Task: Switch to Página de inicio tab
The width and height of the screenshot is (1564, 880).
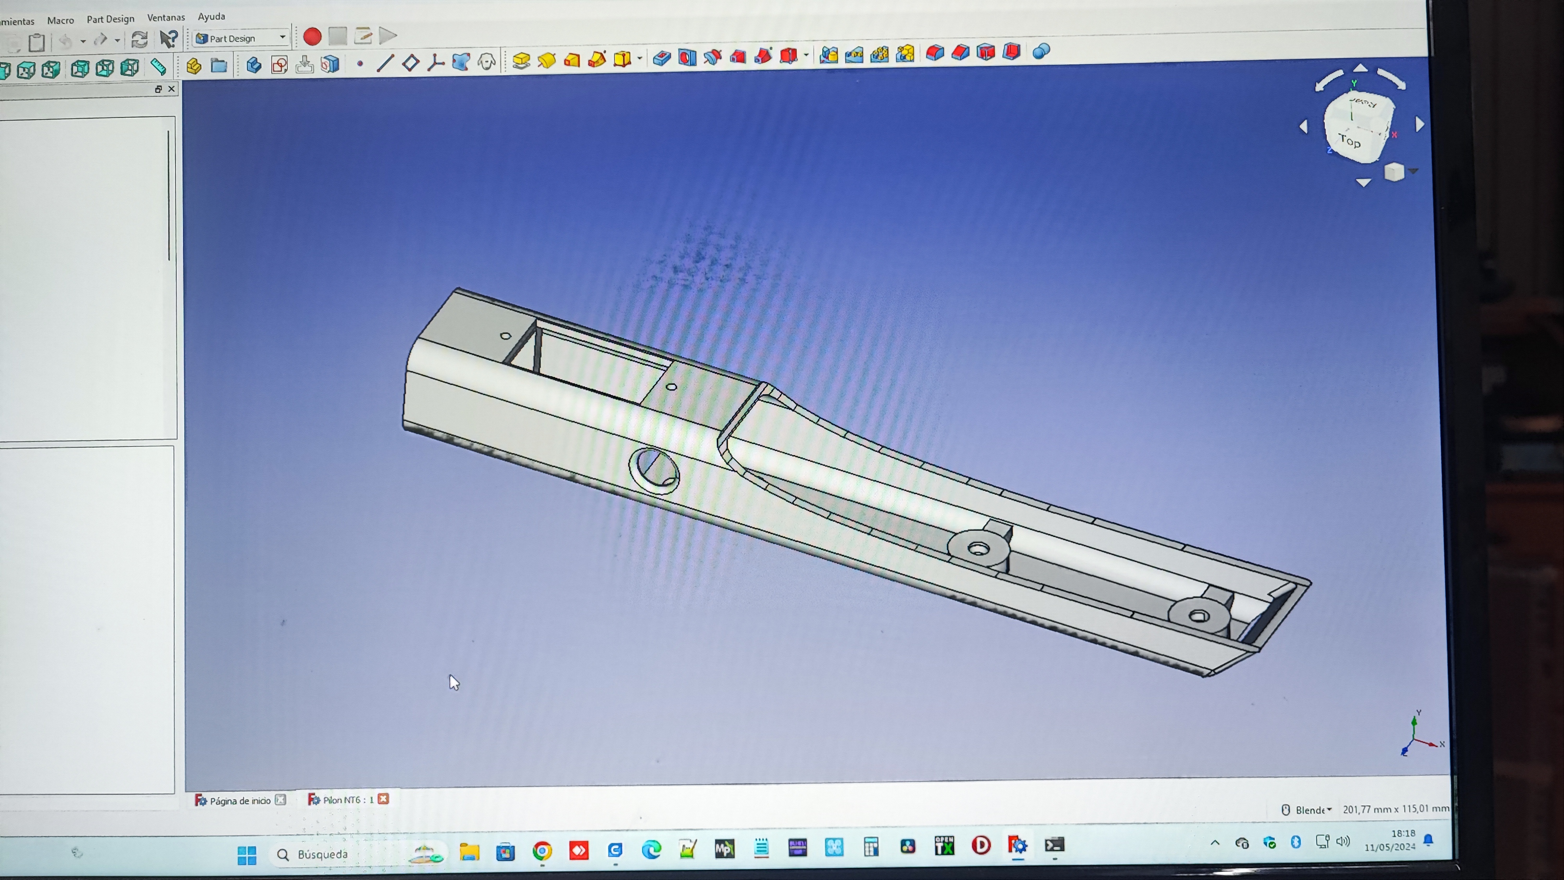Action: 239,801
